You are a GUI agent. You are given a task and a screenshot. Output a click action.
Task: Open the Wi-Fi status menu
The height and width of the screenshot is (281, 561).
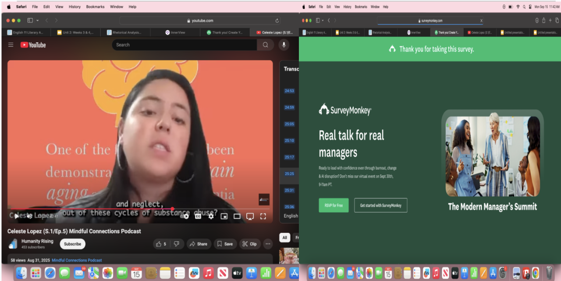coord(518,7)
